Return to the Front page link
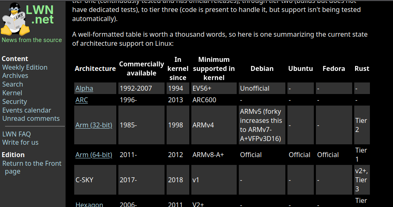Screen dimensions: 393x207 [x=32, y=163]
